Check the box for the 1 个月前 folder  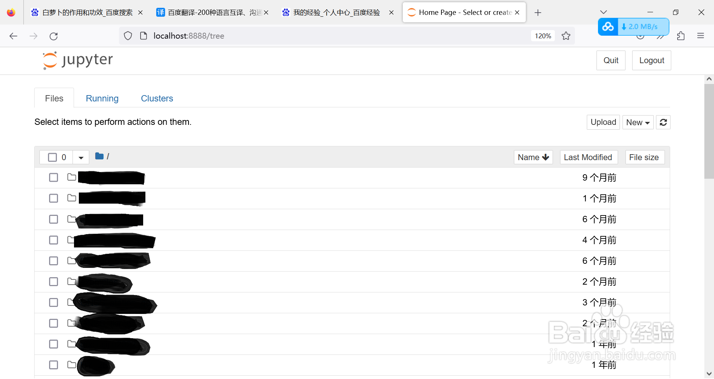click(54, 198)
